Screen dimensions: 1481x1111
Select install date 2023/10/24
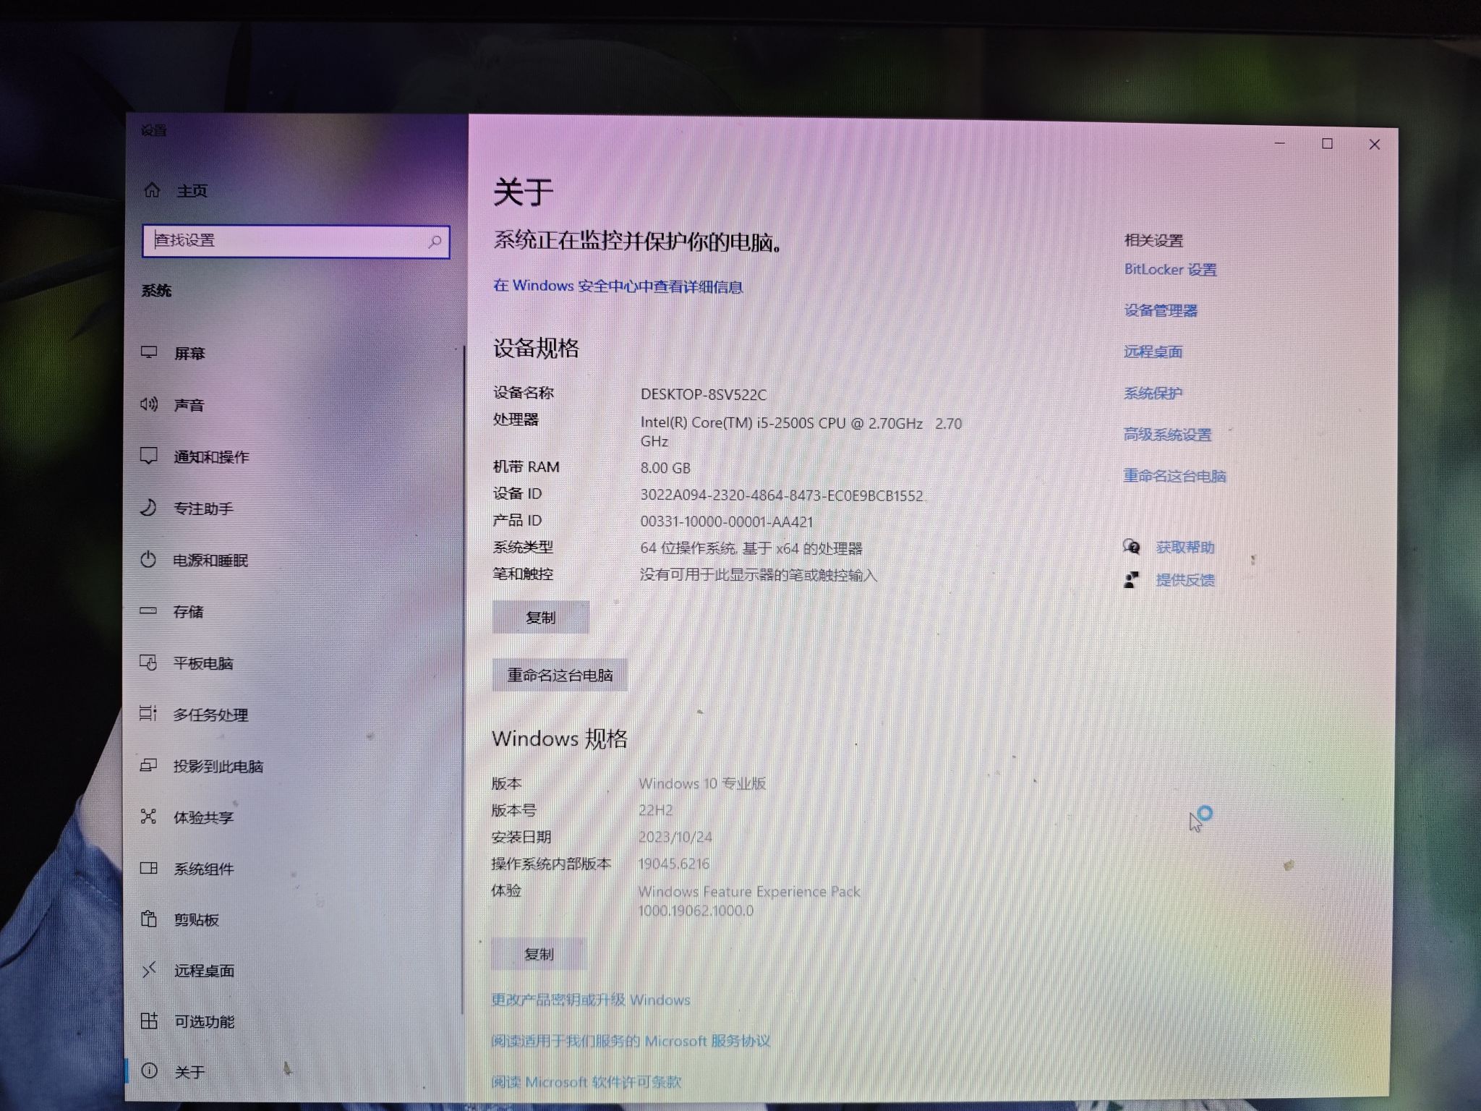[675, 837]
